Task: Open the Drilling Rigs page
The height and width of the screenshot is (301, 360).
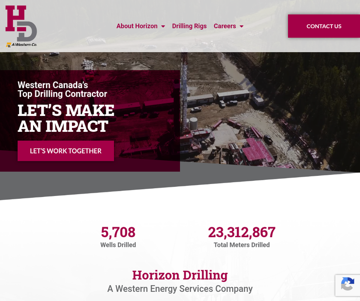Action: [x=190, y=26]
